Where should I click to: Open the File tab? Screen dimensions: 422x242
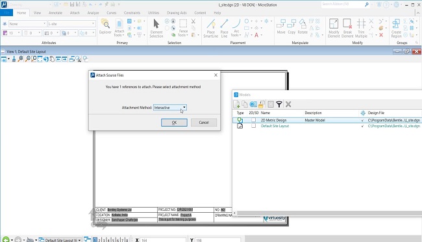(6, 12)
